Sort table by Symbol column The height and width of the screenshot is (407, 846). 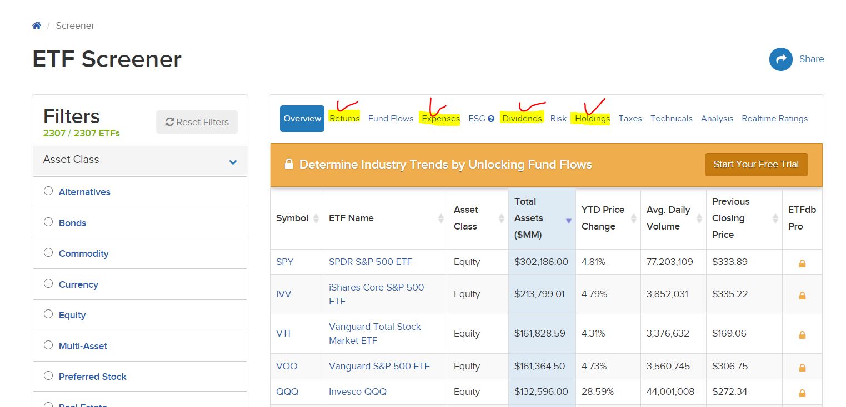tap(297, 218)
